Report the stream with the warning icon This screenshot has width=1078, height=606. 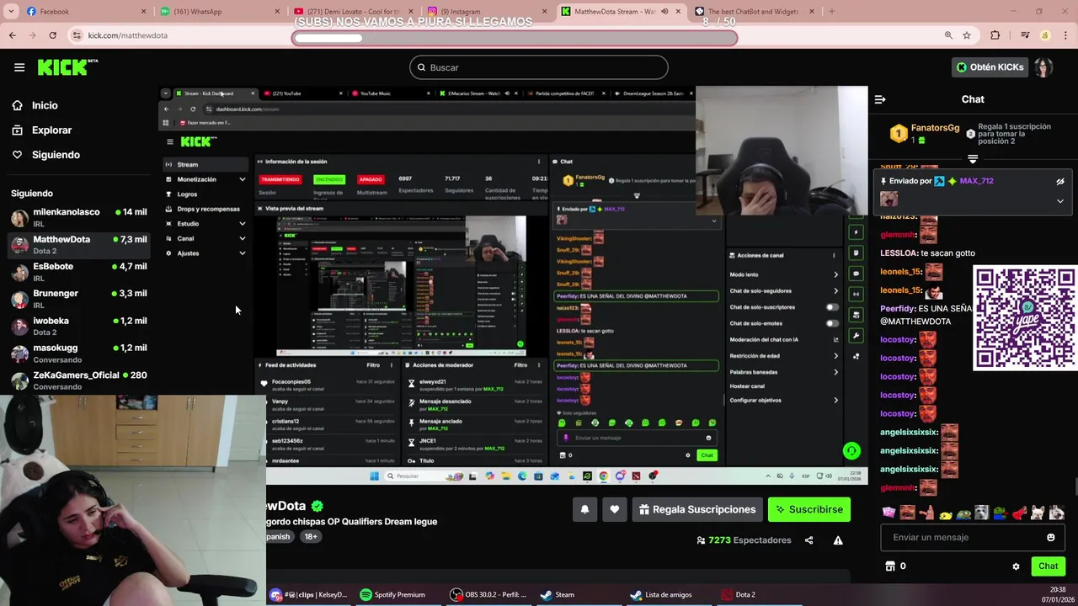(838, 540)
